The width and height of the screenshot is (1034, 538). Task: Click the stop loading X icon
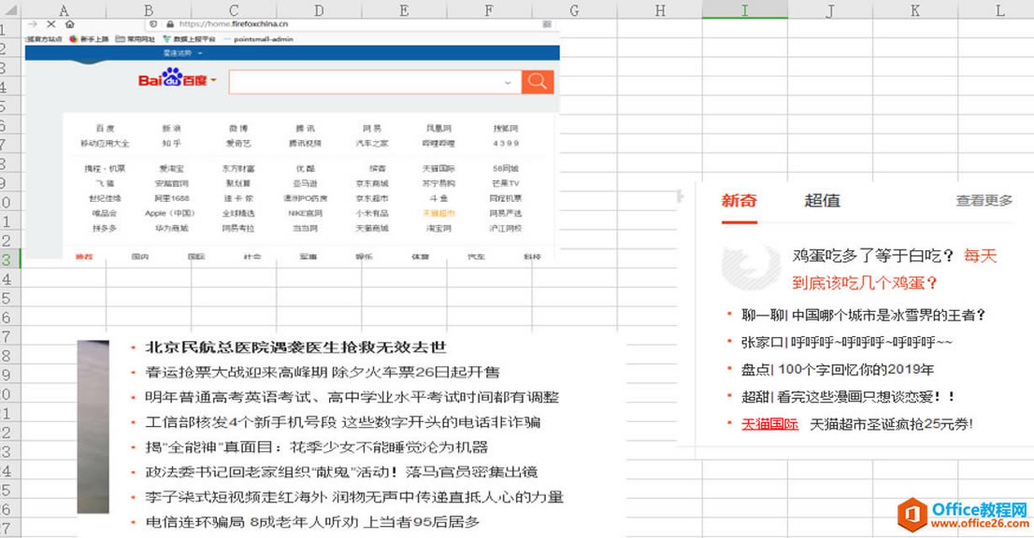(50, 23)
